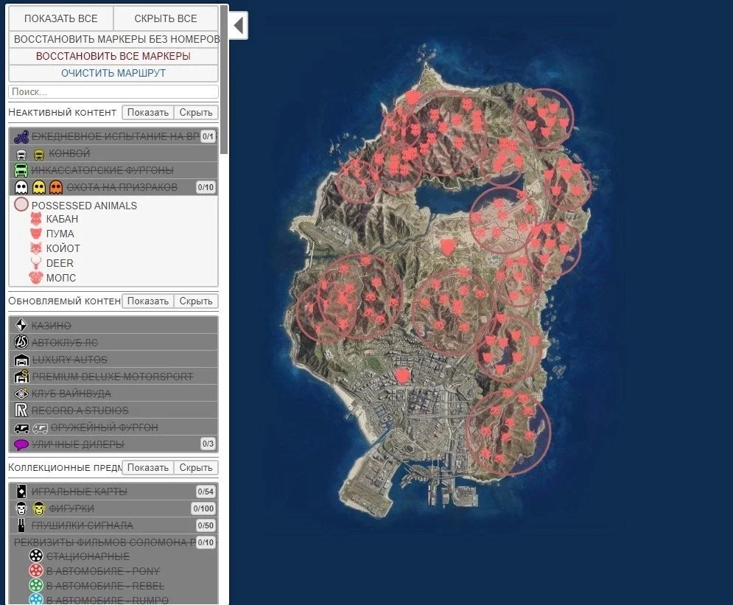The height and width of the screenshot is (605, 733).
Task: Click the purple speech bubble dealers icon
Action: (21, 444)
